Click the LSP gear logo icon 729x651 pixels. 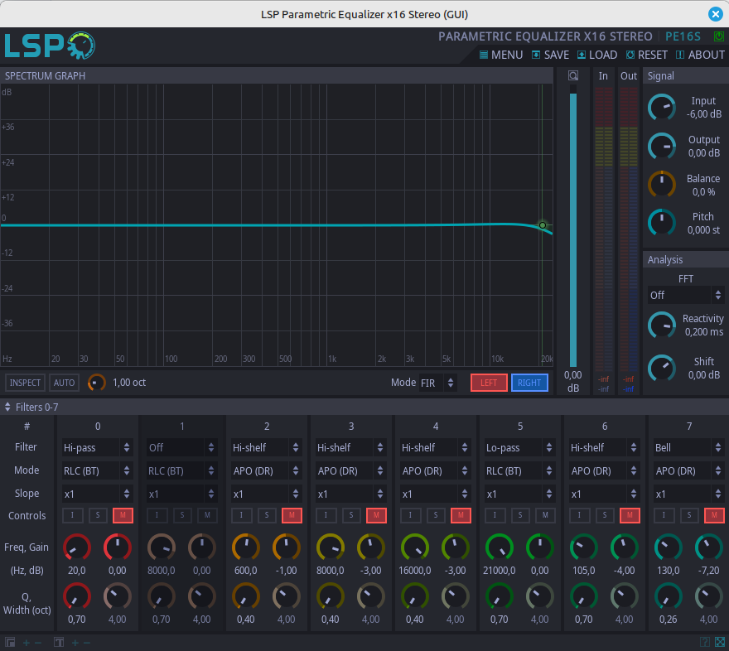pyautogui.click(x=81, y=46)
